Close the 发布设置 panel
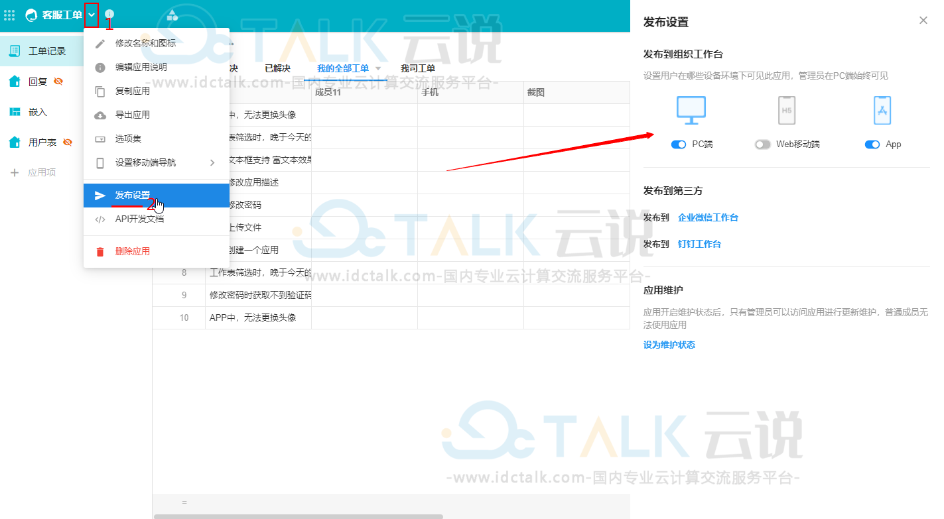Viewport: 944px width, 519px height. pyautogui.click(x=923, y=21)
